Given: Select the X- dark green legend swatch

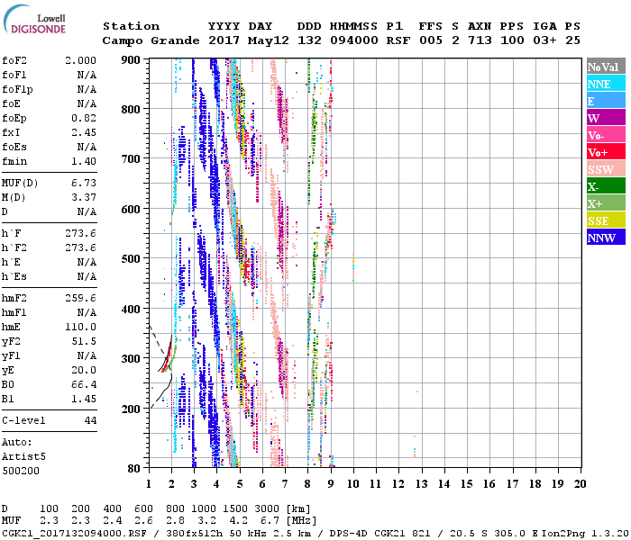Looking at the screenshot, I should [606, 186].
